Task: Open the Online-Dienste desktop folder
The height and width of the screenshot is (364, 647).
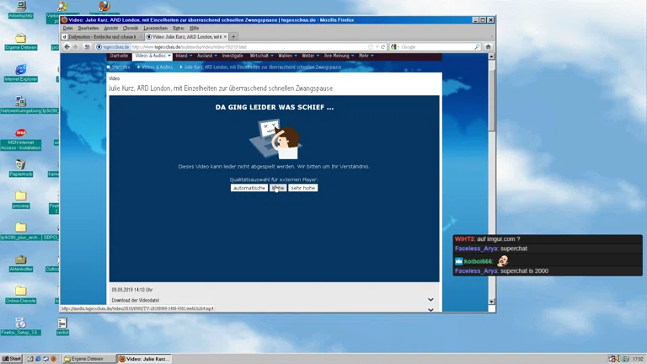Action: (20, 295)
